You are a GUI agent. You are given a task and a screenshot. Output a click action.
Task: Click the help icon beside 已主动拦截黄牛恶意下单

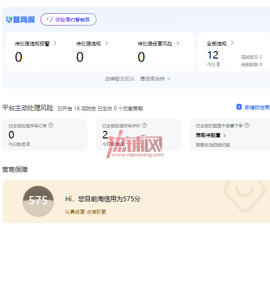click(x=247, y=126)
